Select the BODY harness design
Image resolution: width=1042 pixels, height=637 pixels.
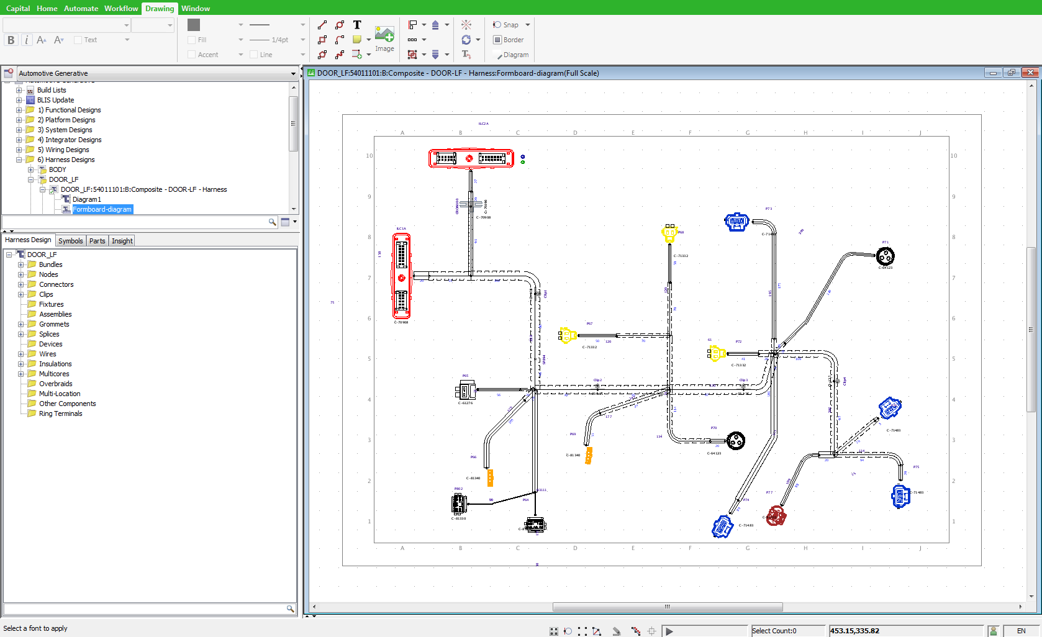coord(57,169)
